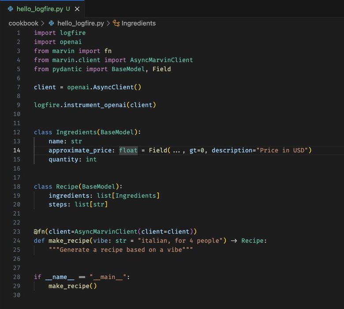Open the cookbook folder breadcrumb
Screen dimensions: 344x309
click(23, 23)
